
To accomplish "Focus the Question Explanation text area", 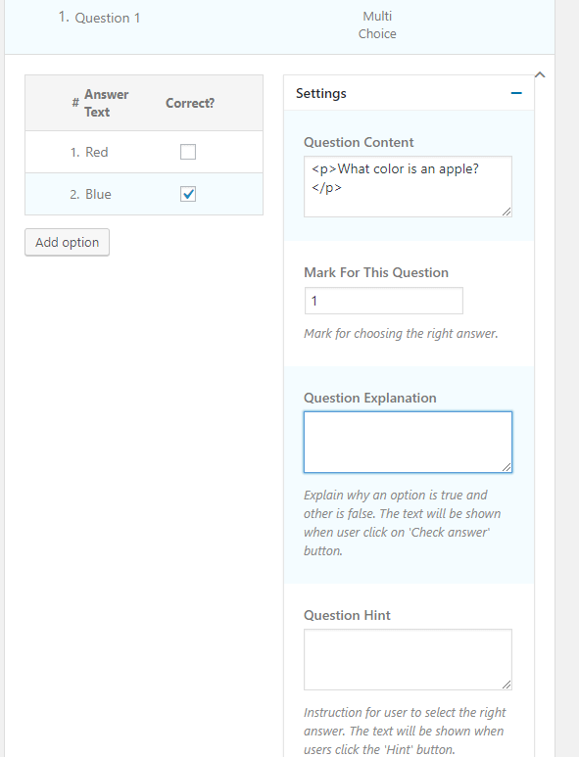I will [408, 443].
